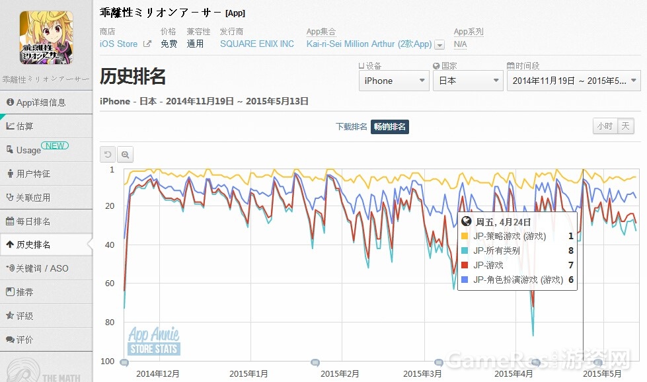Open SQUARE ENIX INC publisher link

(256, 44)
